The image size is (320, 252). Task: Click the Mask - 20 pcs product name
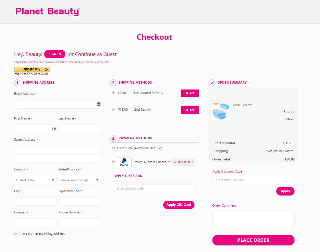click(243, 105)
